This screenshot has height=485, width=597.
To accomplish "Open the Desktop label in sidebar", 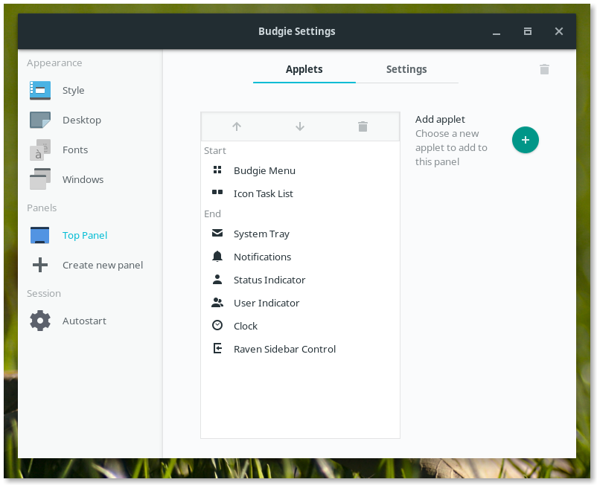I will [x=82, y=121].
